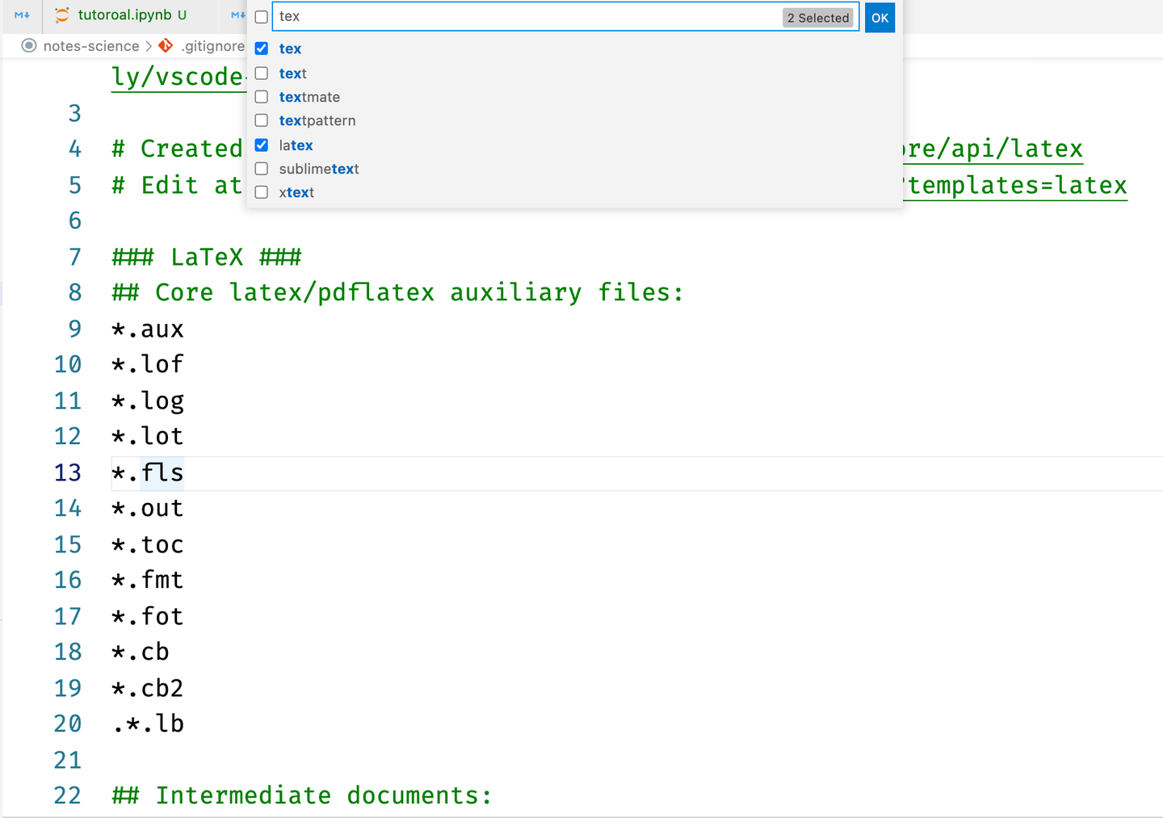Uncheck the latex template checkbox
Image resolution: width=1163 pixels, height=818 pixels.
pyautogui.click(x=262, y=145)
